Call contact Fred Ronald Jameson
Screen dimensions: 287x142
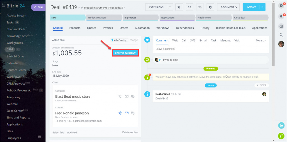120,113
